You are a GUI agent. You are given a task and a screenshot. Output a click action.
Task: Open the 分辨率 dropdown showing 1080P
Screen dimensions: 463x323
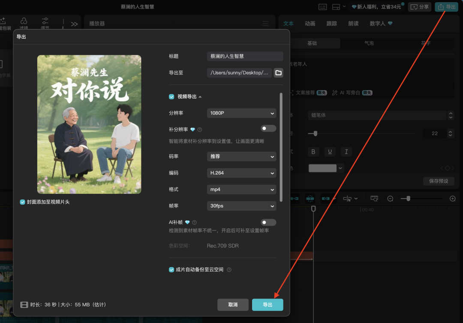(x=241, y=113)
